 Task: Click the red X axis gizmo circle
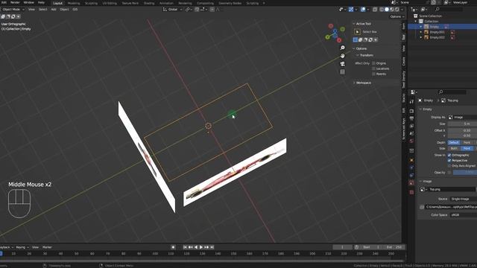(x=339, y=40)
